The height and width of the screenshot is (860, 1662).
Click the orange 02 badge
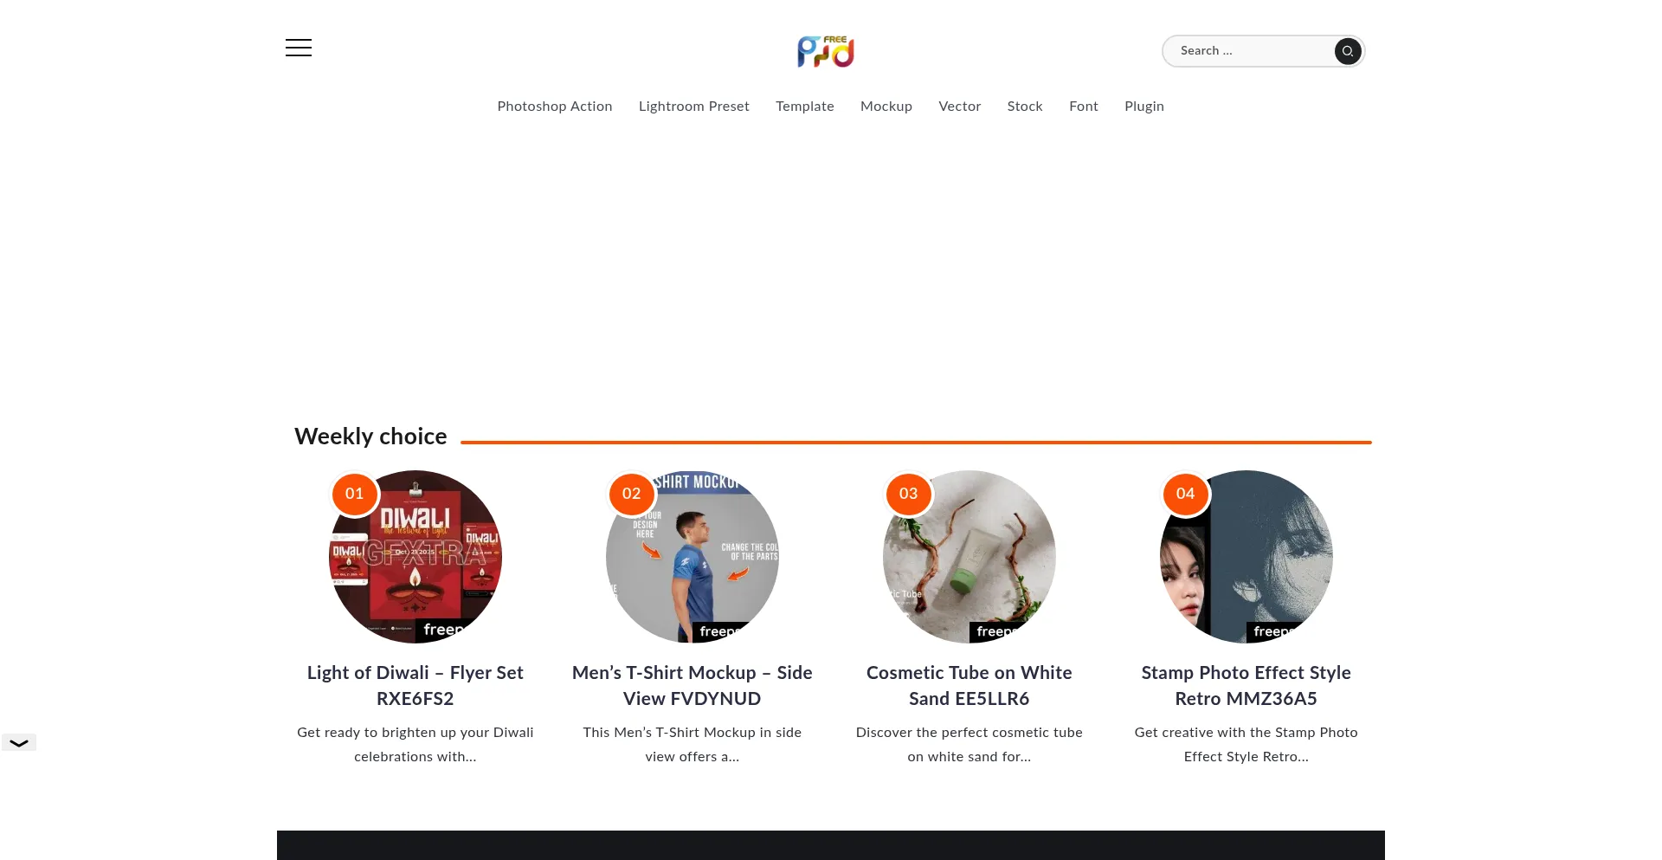point(632,494)
